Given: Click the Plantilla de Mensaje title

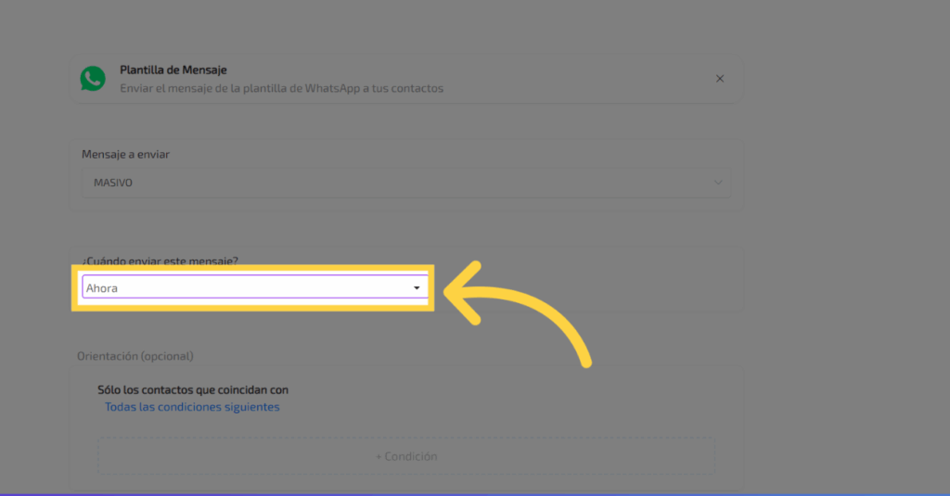Looking at the screenshot, I should coord(173,70).
